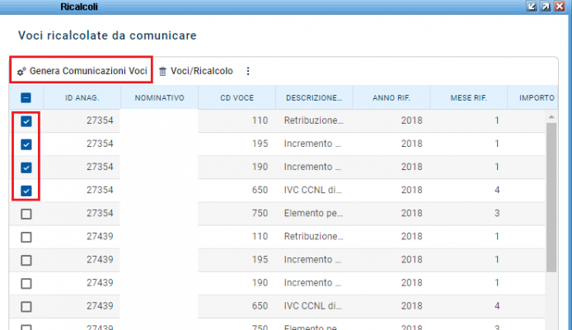Click CD voce 195 in 27354 row
This screenshot has width=572, height=330.
click(260, 144)
